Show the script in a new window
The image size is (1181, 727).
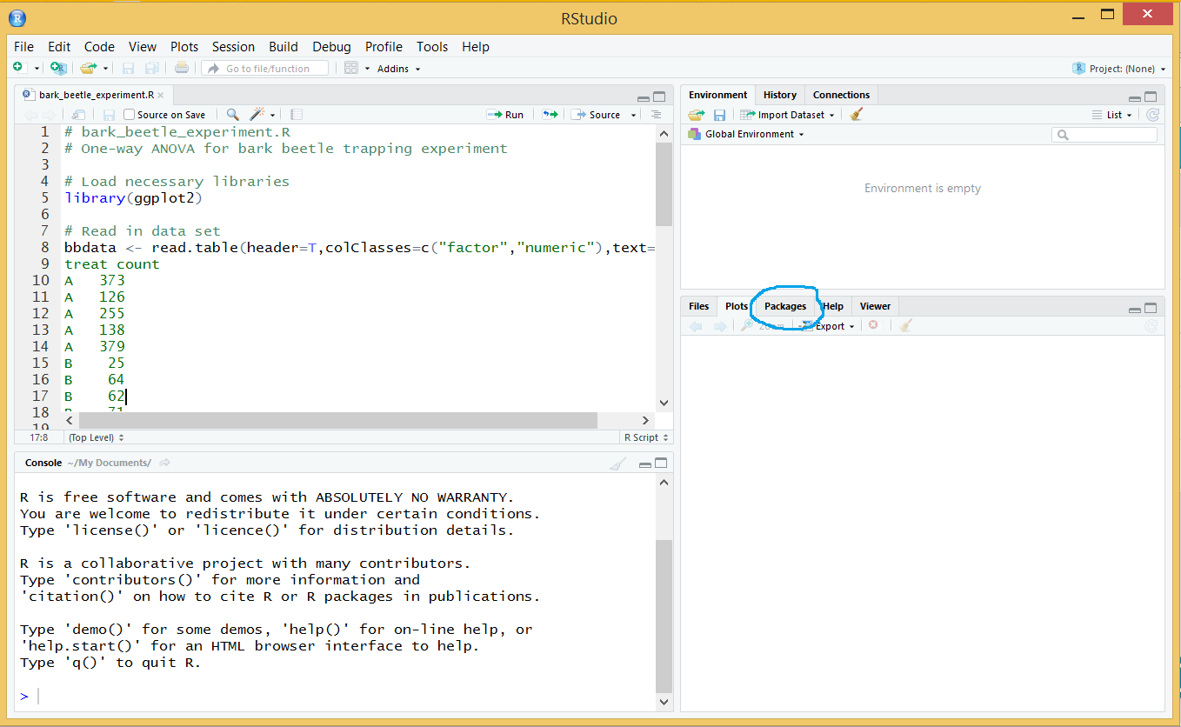tap(78, 115)
